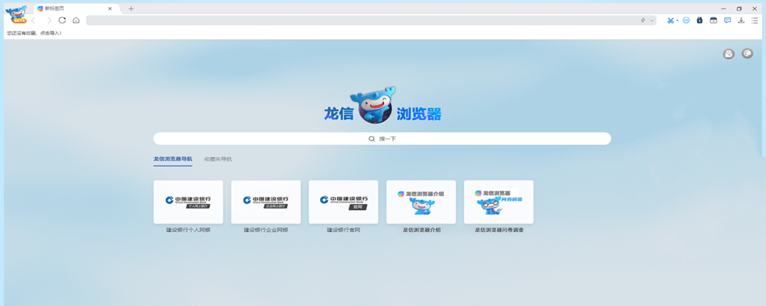
Task: Restore down the browser window
Action: click(x=739, y=8)
